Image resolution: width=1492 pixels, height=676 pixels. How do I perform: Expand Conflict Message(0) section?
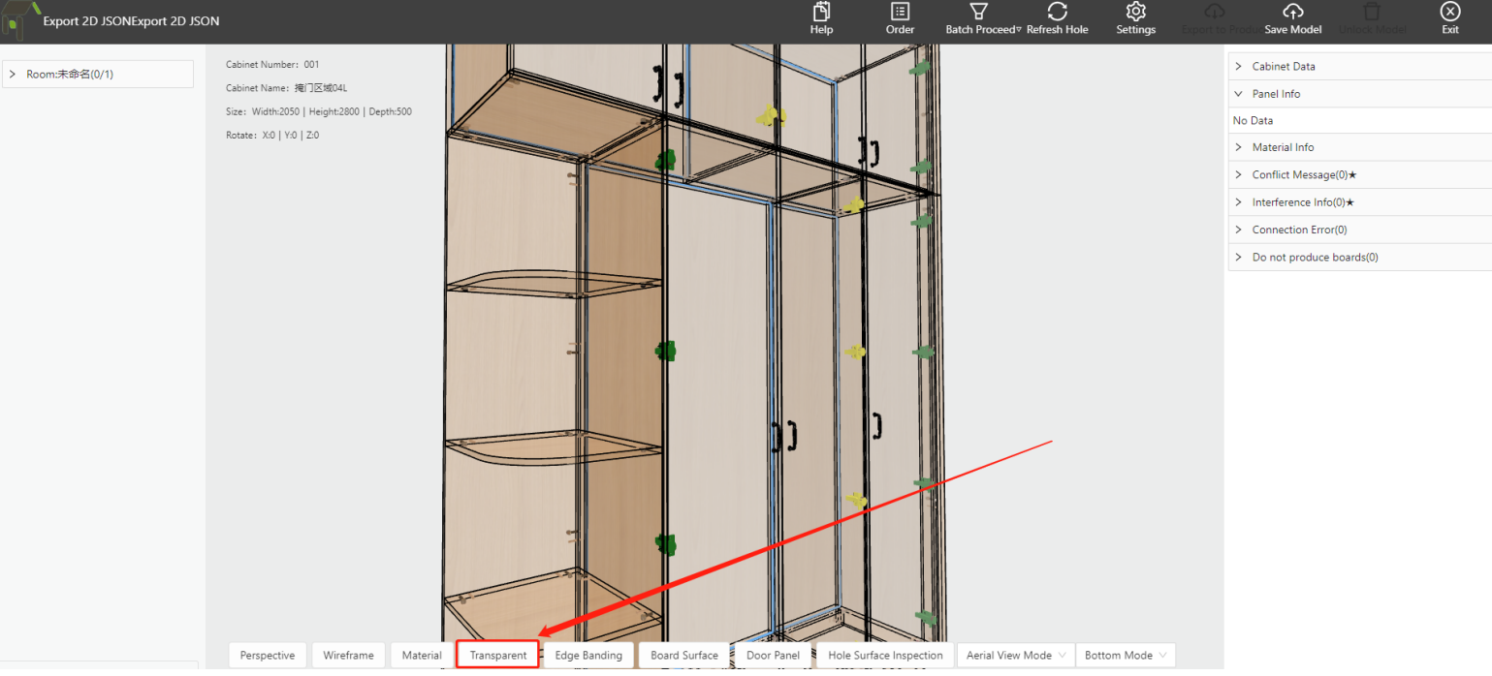tap(1360, 175)
